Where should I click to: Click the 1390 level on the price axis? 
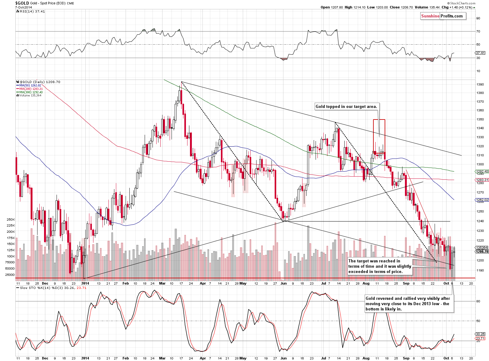click(x=480, y=85)
